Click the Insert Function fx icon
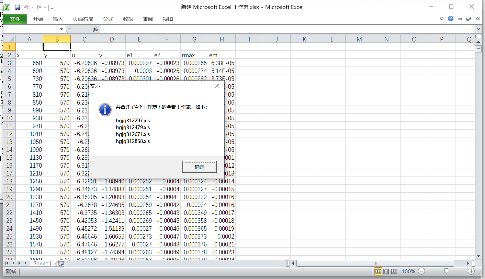485x279 pixels. tap(95, 29)
